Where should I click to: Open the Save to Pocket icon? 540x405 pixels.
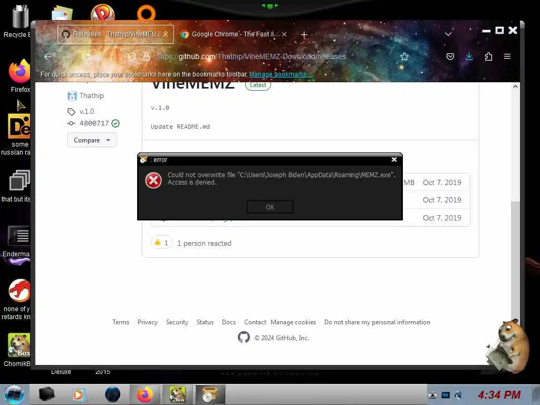[450, 56]
